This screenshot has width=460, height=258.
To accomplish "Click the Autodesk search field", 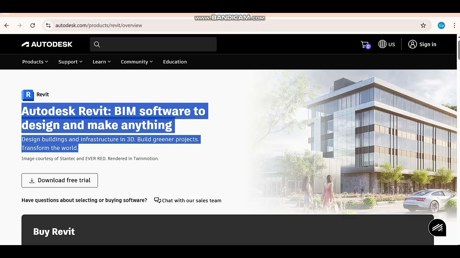I will point(153,44).
